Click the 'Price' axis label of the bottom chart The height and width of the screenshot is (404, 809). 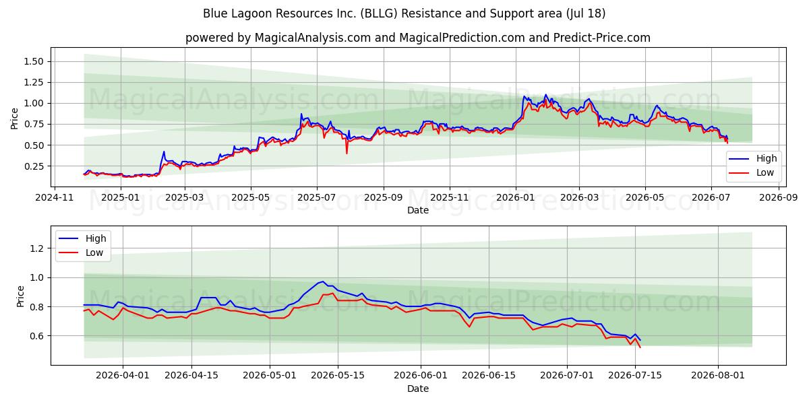coord(20,296)
